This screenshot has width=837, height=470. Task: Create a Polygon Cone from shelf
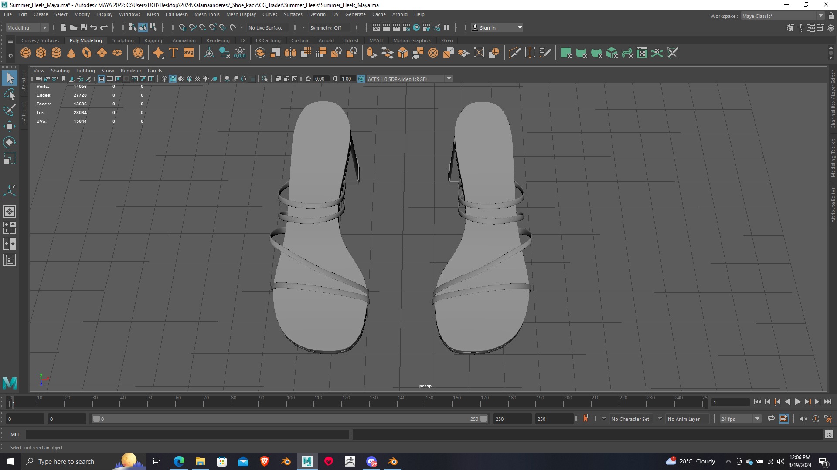[71, 53]
